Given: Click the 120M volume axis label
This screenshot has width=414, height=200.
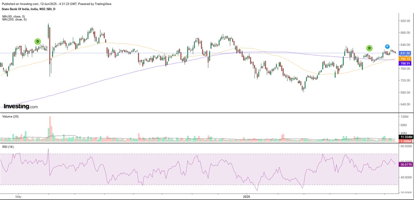Looking at the screenshot, I should tap(404, 117).
